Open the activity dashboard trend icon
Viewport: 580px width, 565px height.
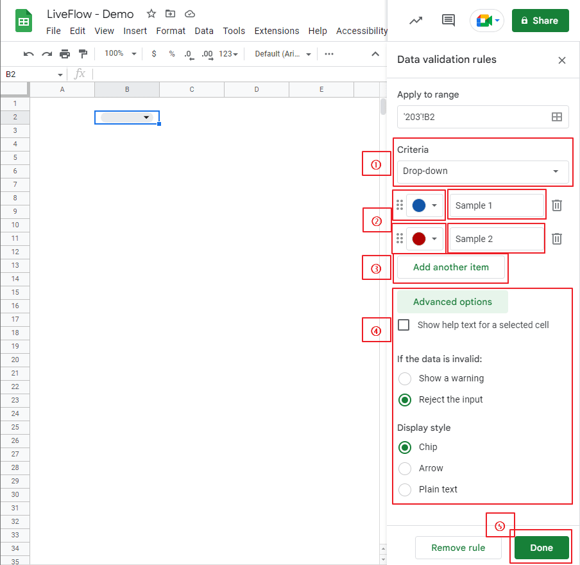coord(416,21)
